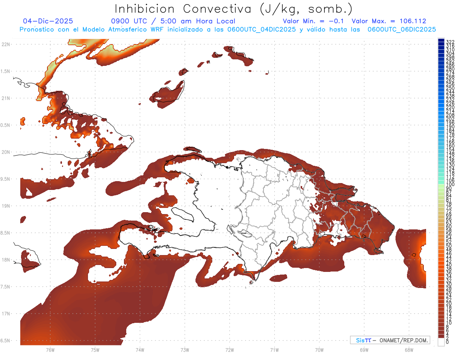Screen dimensions: 459x355
Task: Click the "0900 UTC / 5:00 am Hora Local" text
Action: (x=173, y=21)
